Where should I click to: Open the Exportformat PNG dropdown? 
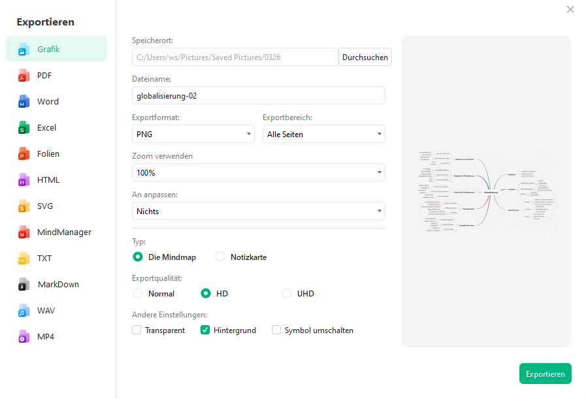193,135
